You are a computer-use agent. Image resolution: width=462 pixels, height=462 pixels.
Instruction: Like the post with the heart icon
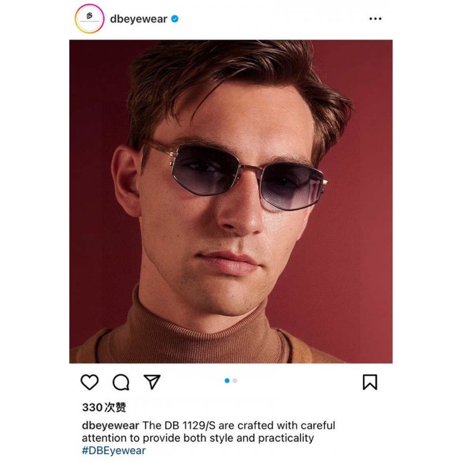pos(90,382)
